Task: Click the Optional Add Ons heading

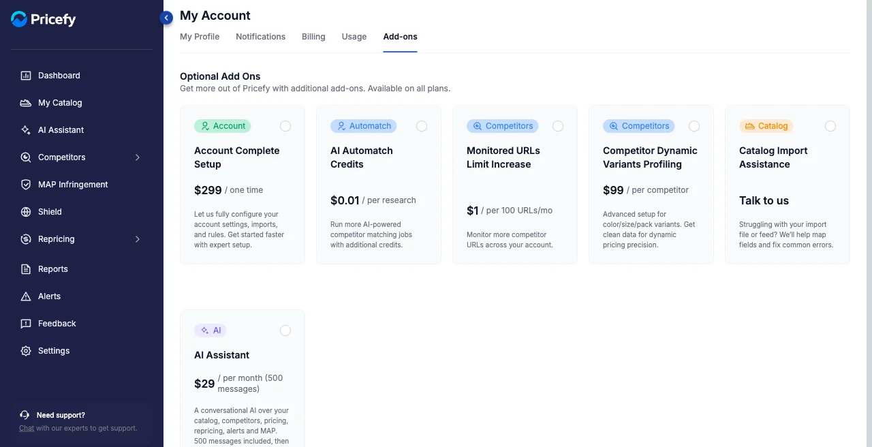Action: (220, 76)
